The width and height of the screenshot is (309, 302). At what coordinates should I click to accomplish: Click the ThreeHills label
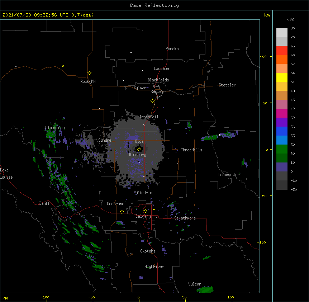191,150
